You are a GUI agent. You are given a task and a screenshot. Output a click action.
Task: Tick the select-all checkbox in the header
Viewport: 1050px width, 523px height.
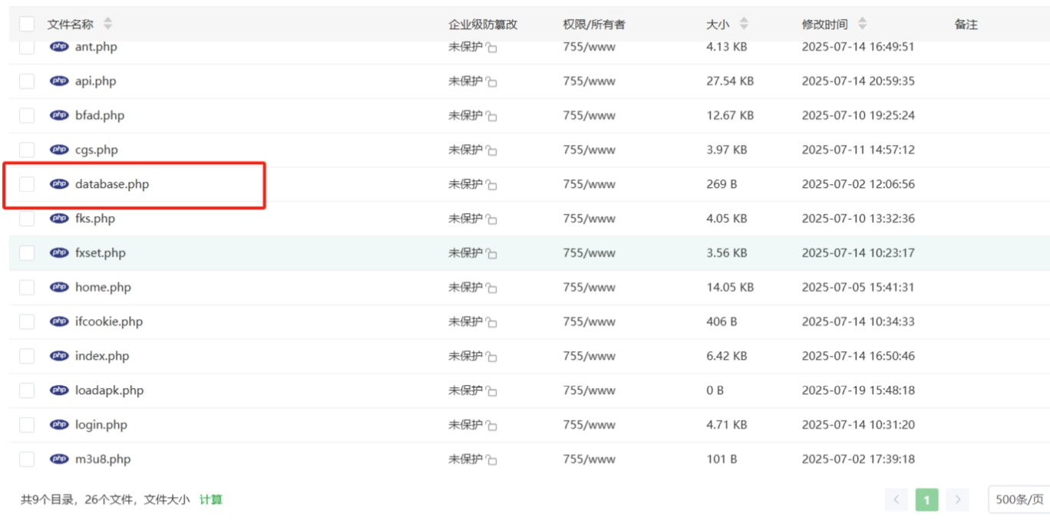pyautogui.click(x=27, y=24)
